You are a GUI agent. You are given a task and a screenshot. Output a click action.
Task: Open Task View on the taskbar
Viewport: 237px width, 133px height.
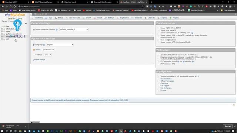coord(16,131)
